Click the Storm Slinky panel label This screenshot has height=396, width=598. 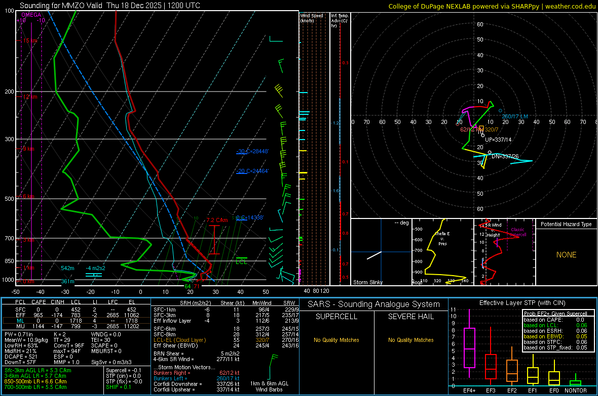(367, 282)
